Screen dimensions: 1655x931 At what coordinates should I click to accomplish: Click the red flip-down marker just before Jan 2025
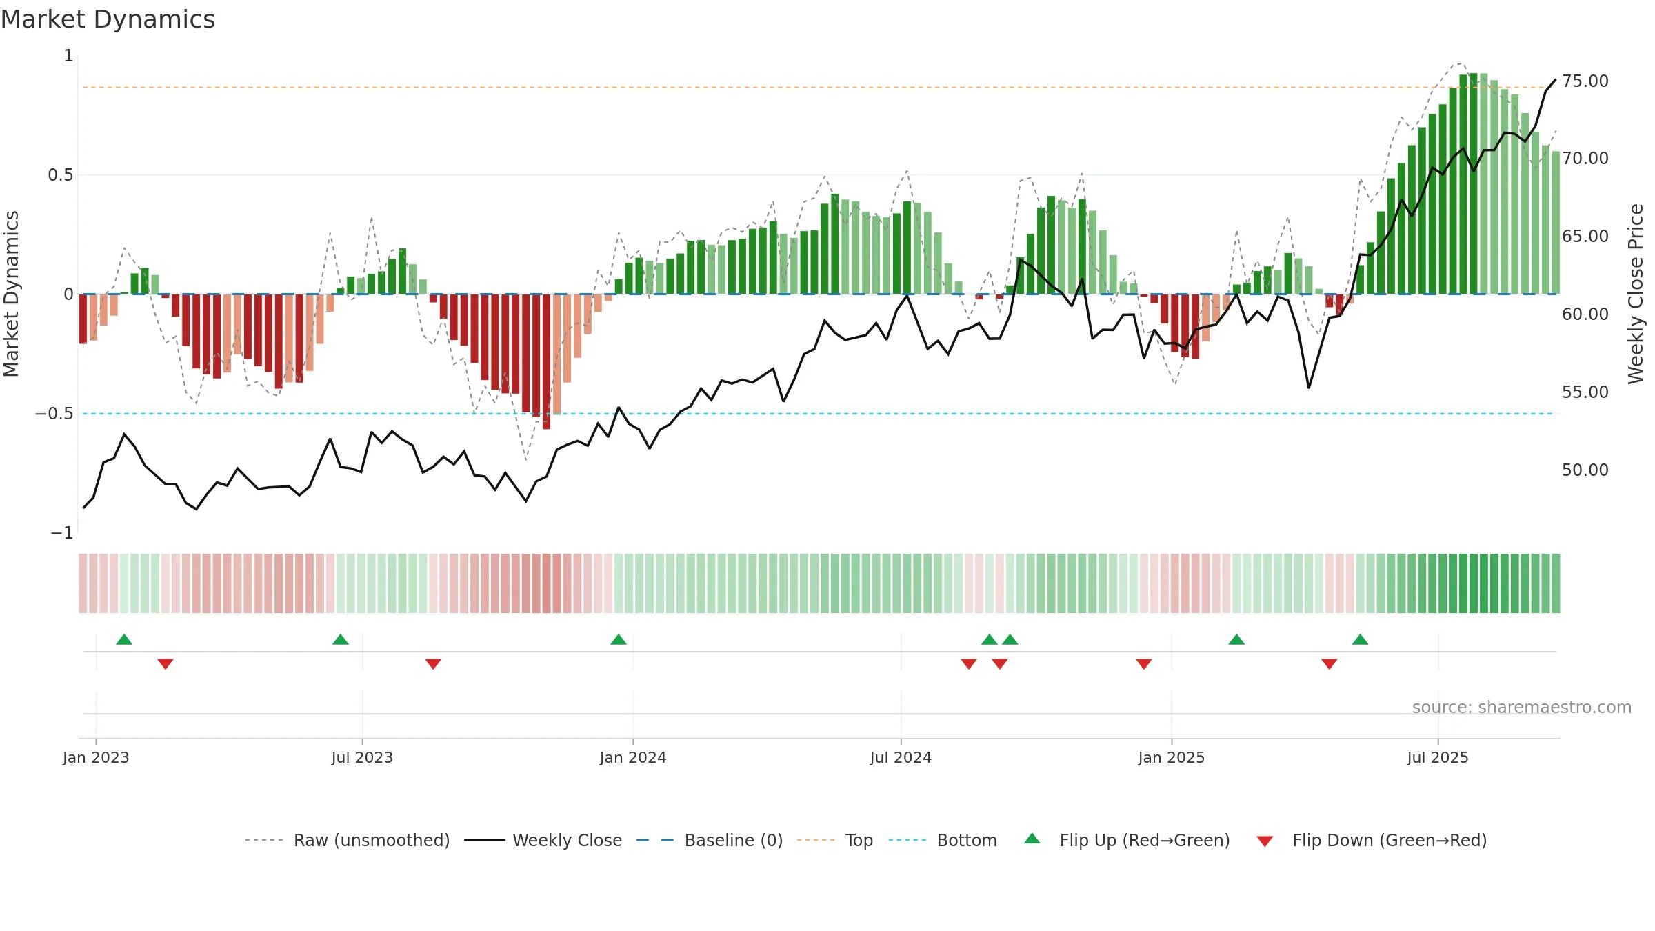click(x=1144, y=664)
